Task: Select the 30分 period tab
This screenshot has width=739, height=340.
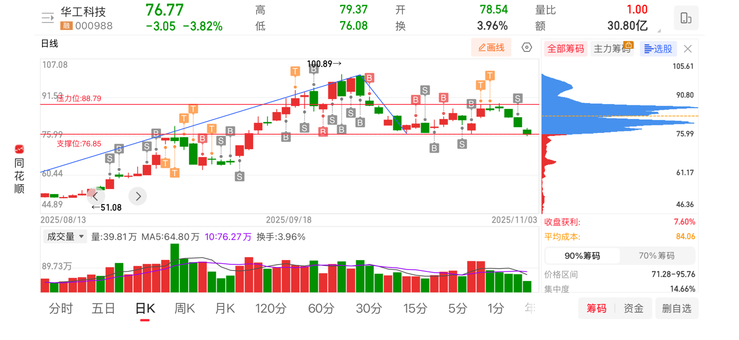Action: (369, 309)
